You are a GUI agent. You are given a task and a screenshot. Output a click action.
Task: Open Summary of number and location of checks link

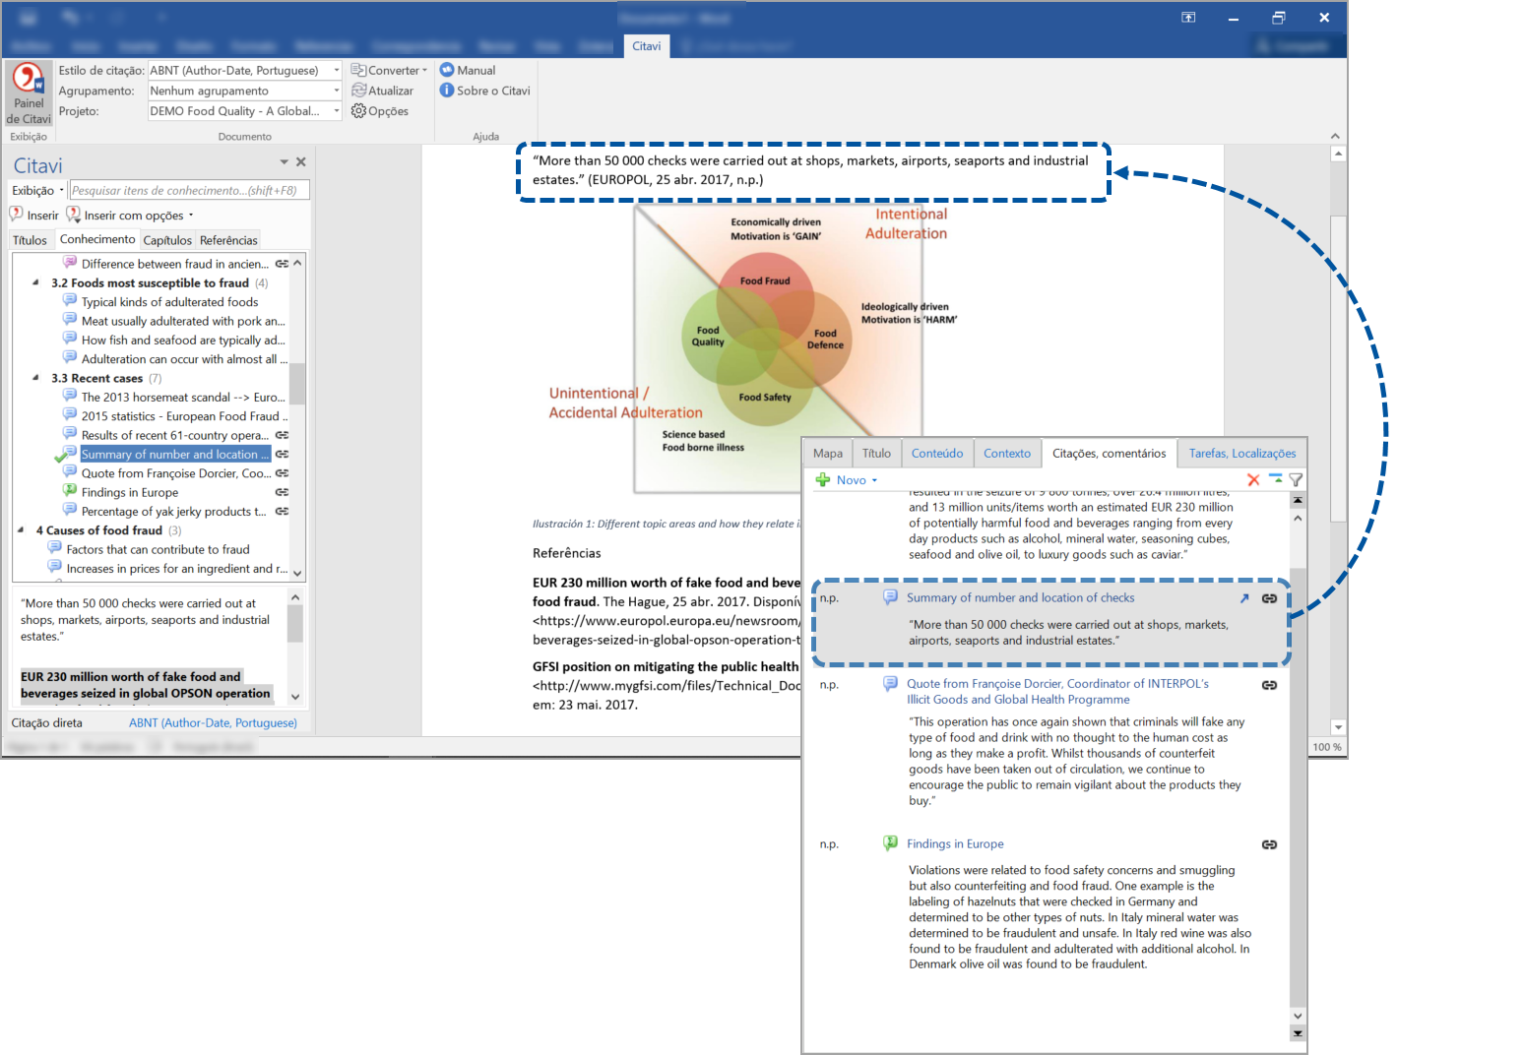1020,597
